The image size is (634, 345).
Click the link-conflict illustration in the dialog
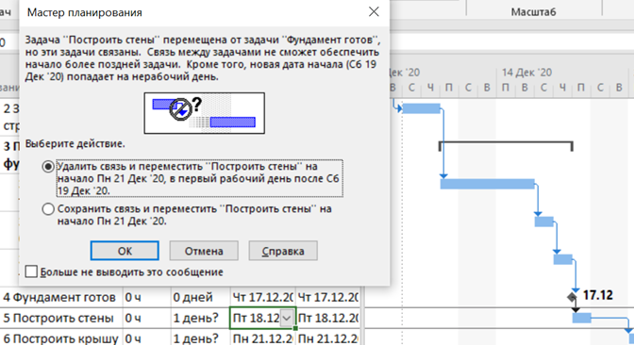[205, 113]
